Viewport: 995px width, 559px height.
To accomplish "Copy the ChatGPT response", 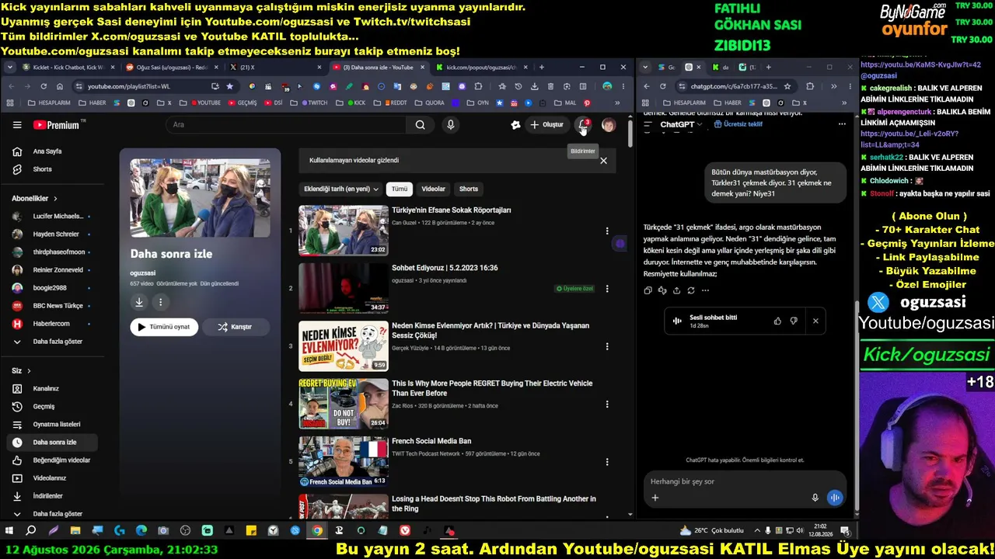I will click(648, 290).
